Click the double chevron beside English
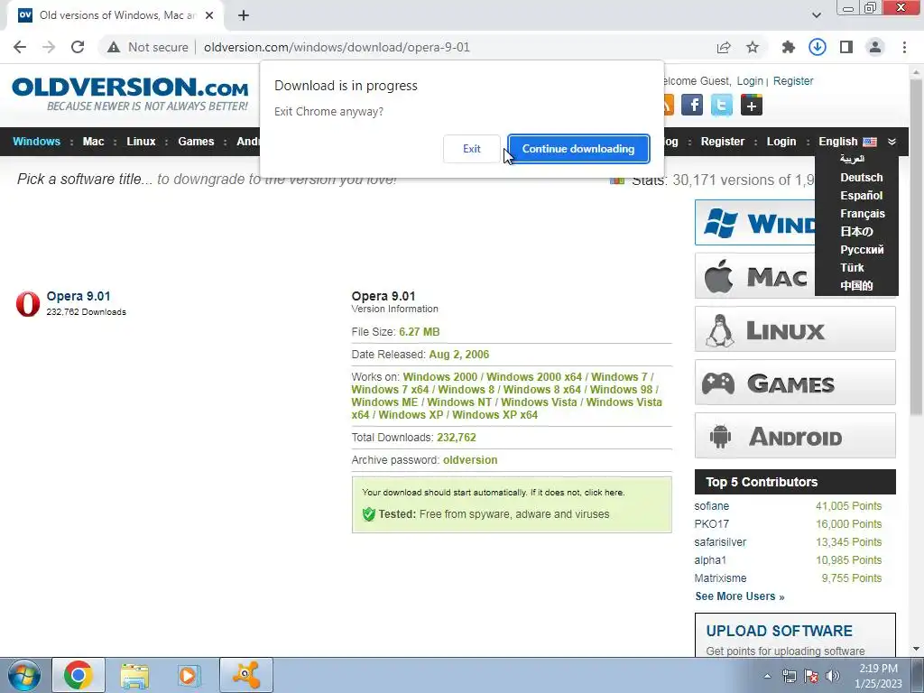 [x=892, y=142]
